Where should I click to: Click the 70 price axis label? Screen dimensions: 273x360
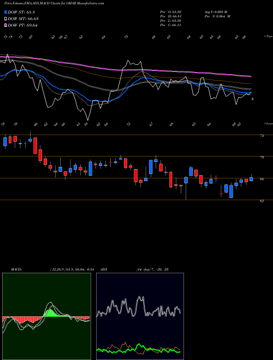point(262,157)
